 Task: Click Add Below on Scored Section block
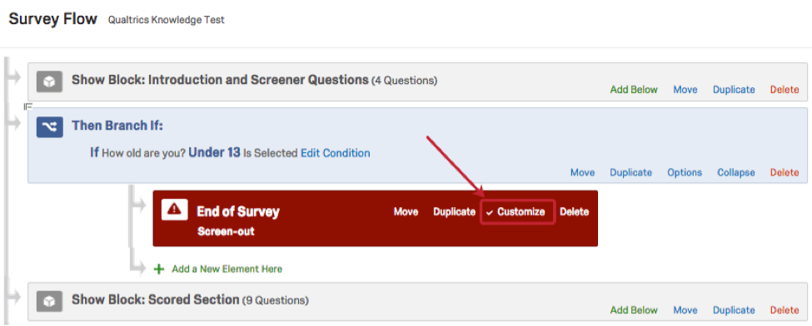click(x=634, y=310)
